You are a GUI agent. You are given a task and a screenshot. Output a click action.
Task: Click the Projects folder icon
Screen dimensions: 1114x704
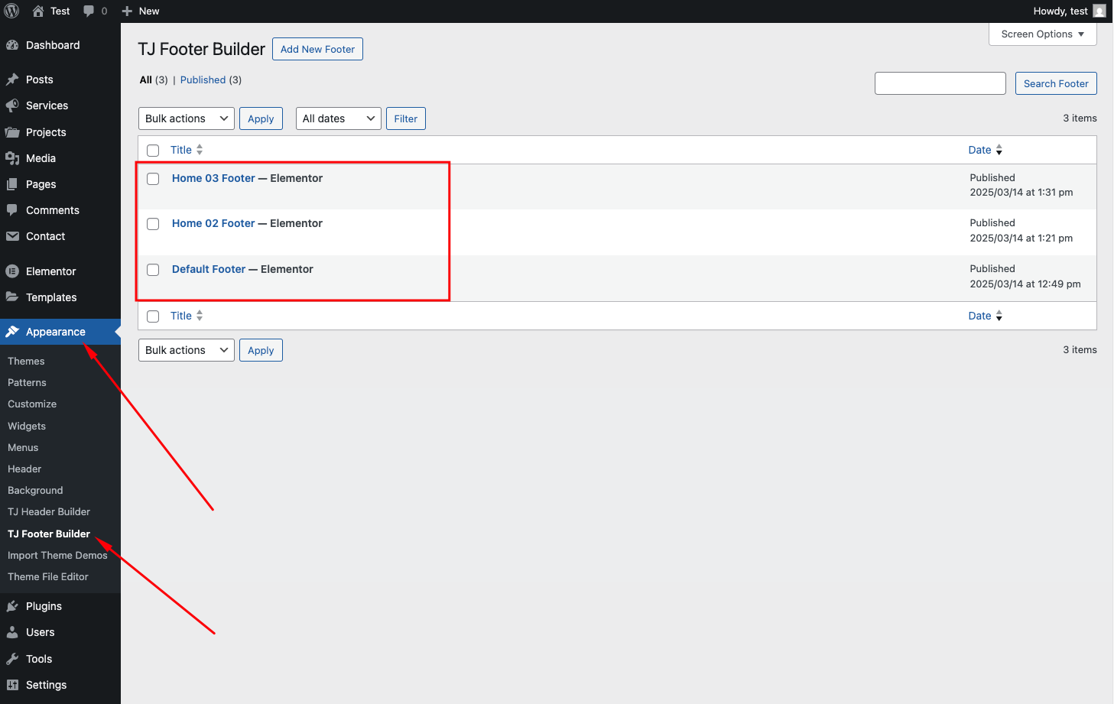12,132
